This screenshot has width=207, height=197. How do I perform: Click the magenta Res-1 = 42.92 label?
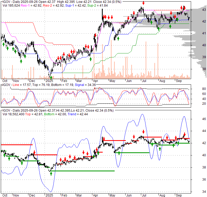(x=31, y=6)
